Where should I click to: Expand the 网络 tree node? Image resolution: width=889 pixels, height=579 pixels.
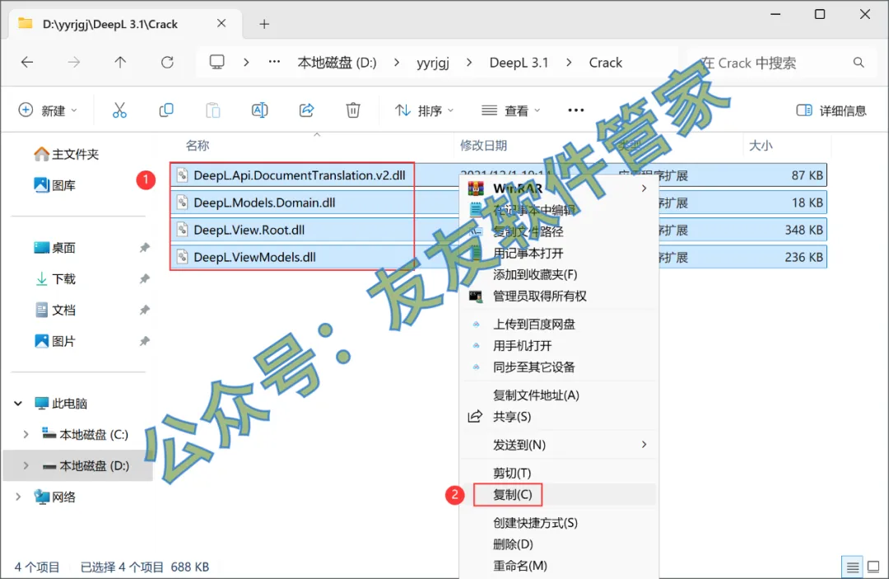pyautogui.click(x=18, y=497)
